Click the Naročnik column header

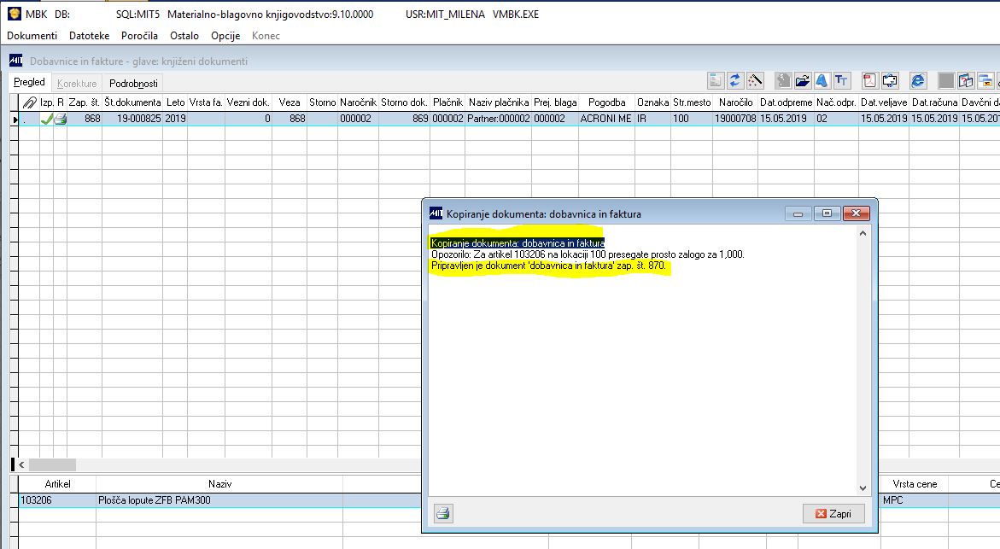tap(358, 102)
